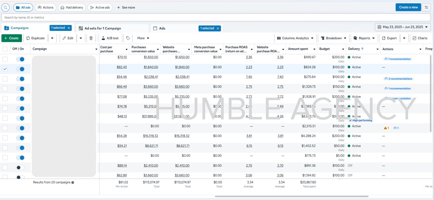The height and width of the screenshot is (200, 434).
Task: Click the green Create button
Action: (12, 38)
